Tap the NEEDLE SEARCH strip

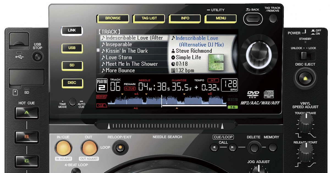167,126
